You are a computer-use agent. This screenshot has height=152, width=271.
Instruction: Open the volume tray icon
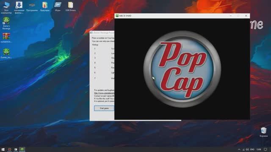click(x=247, y=149)
